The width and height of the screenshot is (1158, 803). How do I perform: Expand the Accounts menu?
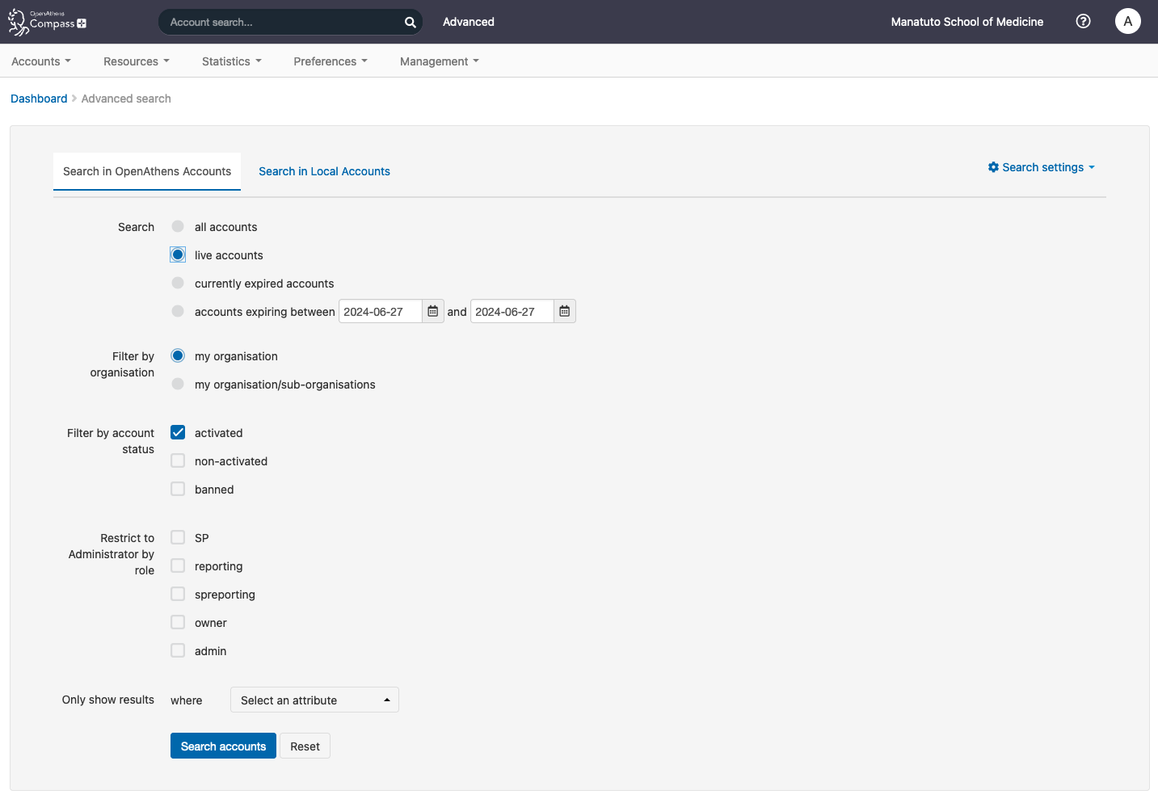click(x=40, y=61)
